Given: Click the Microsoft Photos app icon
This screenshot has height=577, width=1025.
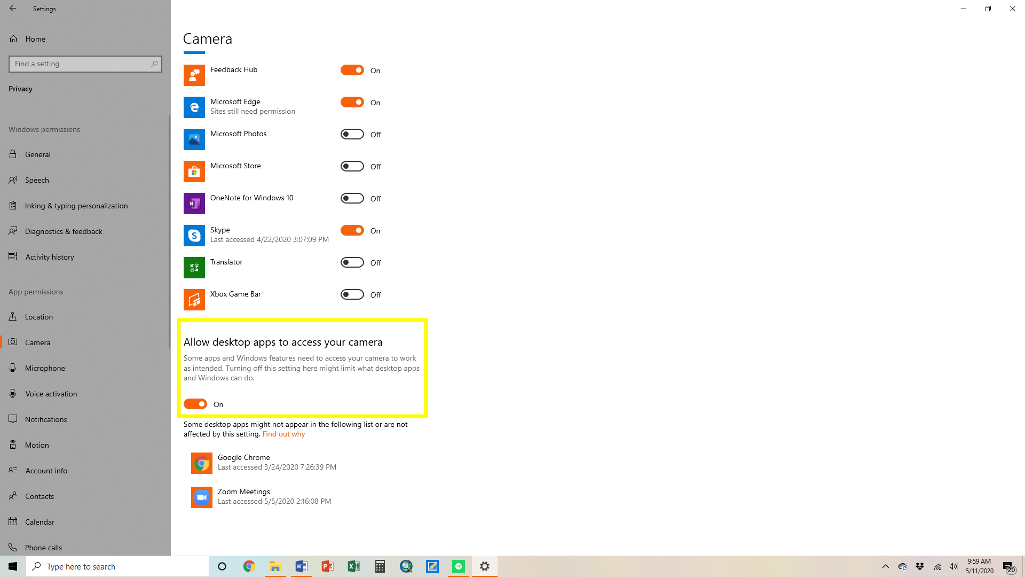Looking at the screenshot, I should pyautogui.click(x=194, y=139).
